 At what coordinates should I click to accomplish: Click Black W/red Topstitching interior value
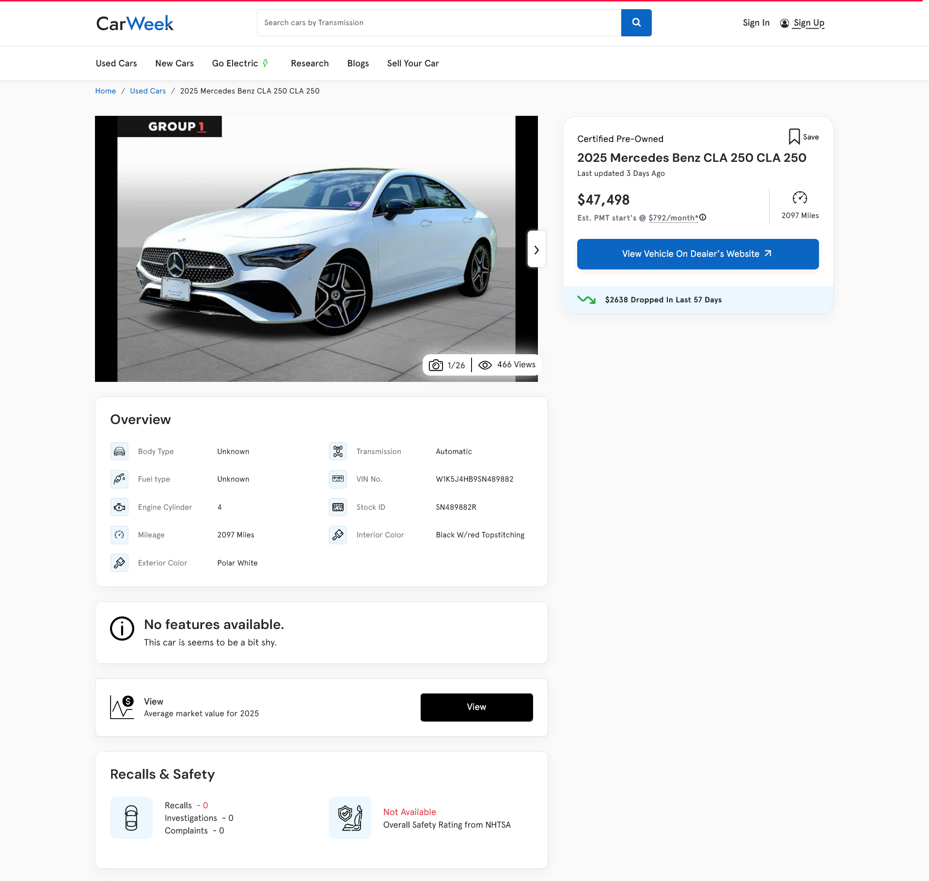pyautogui.click(x=480, y=535)
